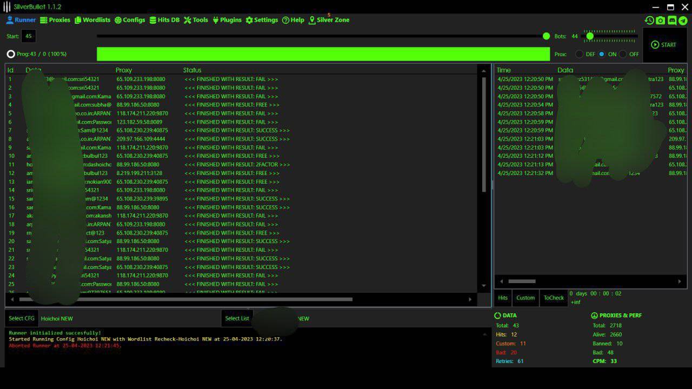
Task: Open the Plugins section
Action: [227, 20]
